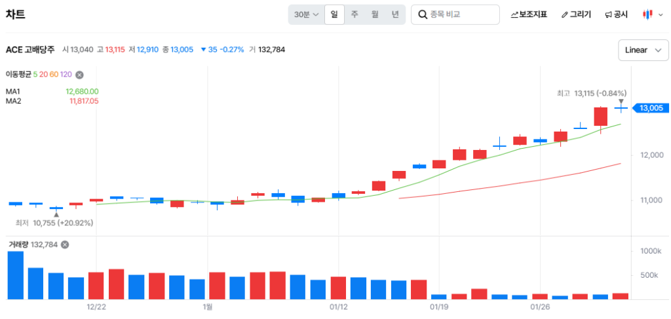Click the 120 moving average period
The height and width of the screenshot is (319, 671).
click(x=66, y=75)
